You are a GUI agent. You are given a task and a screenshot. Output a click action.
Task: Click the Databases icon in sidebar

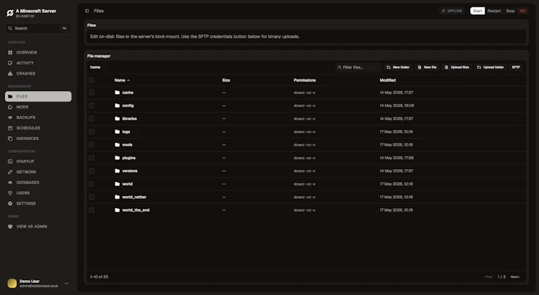10,183
